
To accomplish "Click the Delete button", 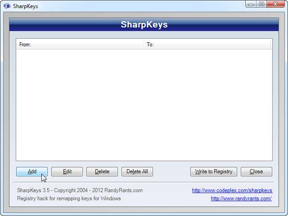I will pyautogui.click(x=102, y=171).
